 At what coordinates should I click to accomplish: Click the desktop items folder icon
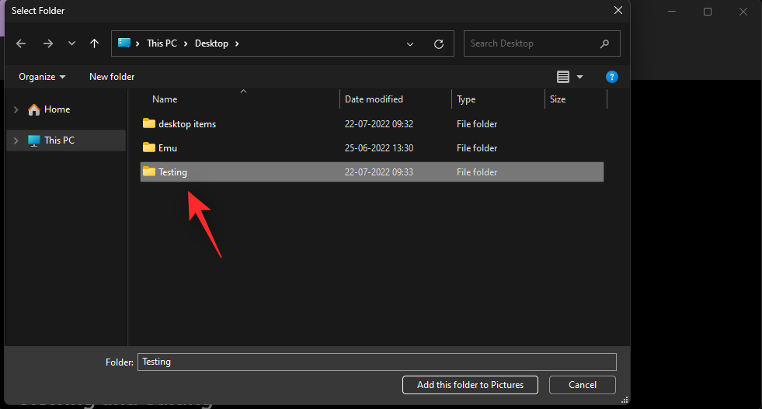[149, 123]
